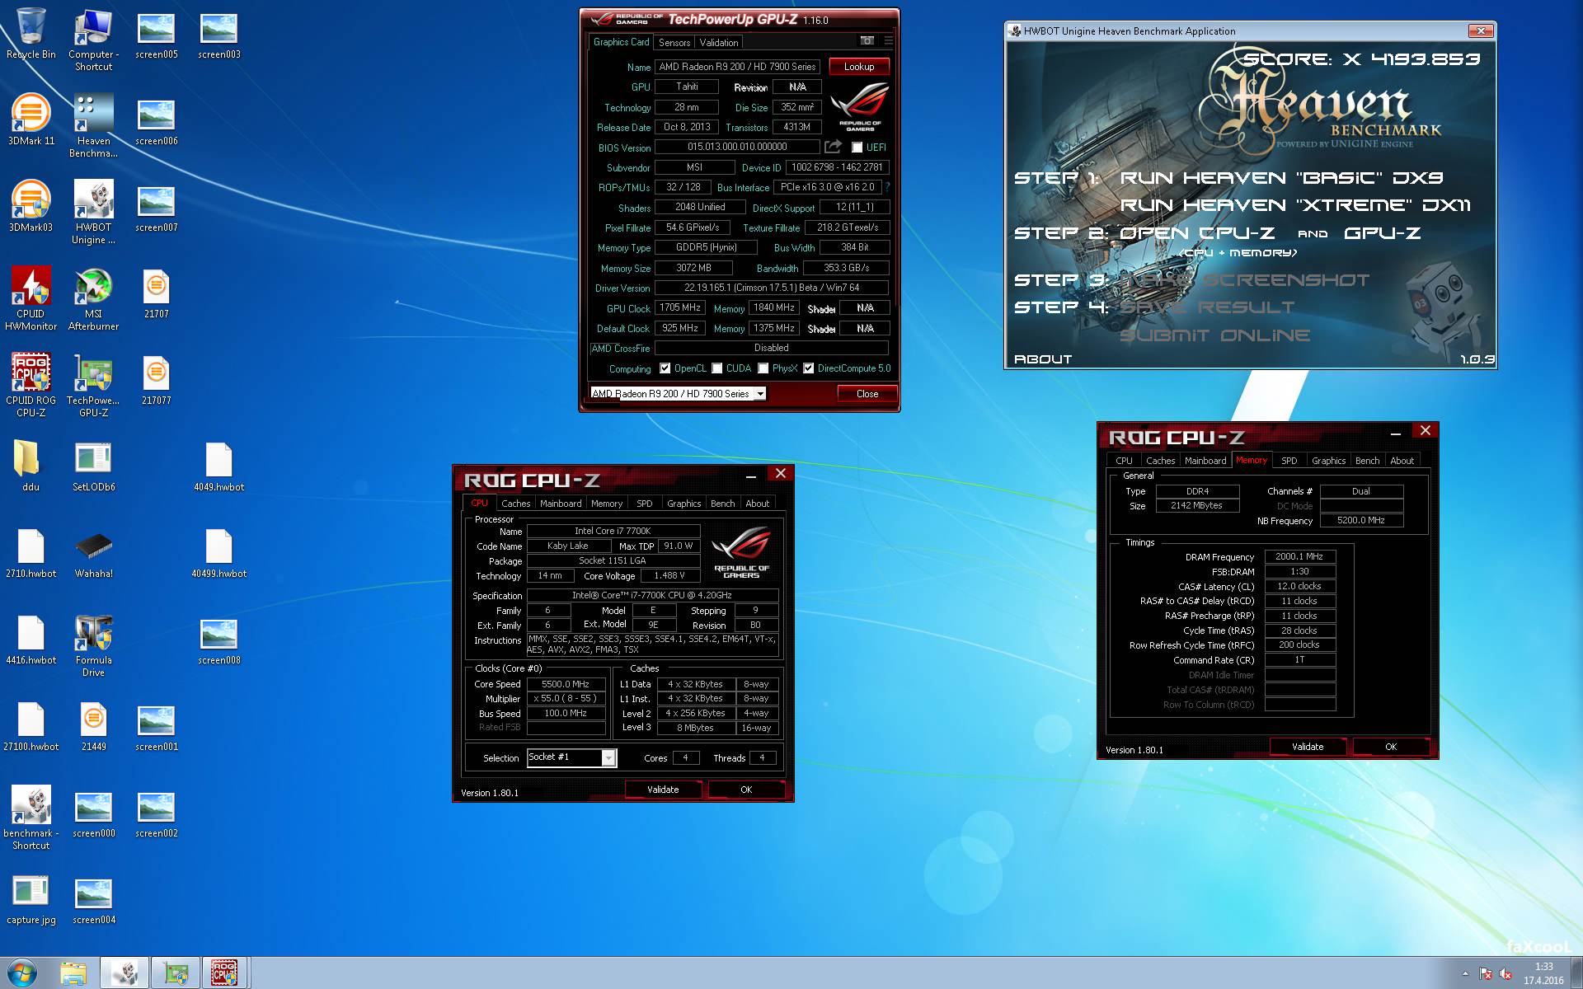The height and width of the screenshot is (989, 1583).
Task: Select GPU-Z taskbar button
Action: click(x=175, y=973)
